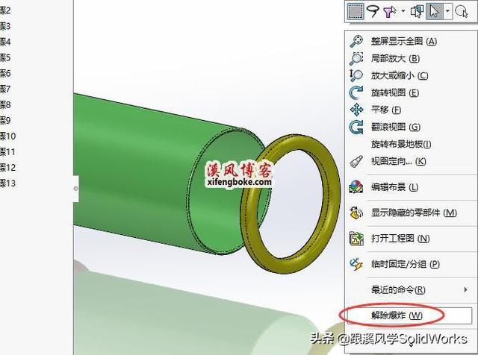Click the rotate view icon
Image resolution: width=478 pixels, height=355 pixels.
coord(356,92)
